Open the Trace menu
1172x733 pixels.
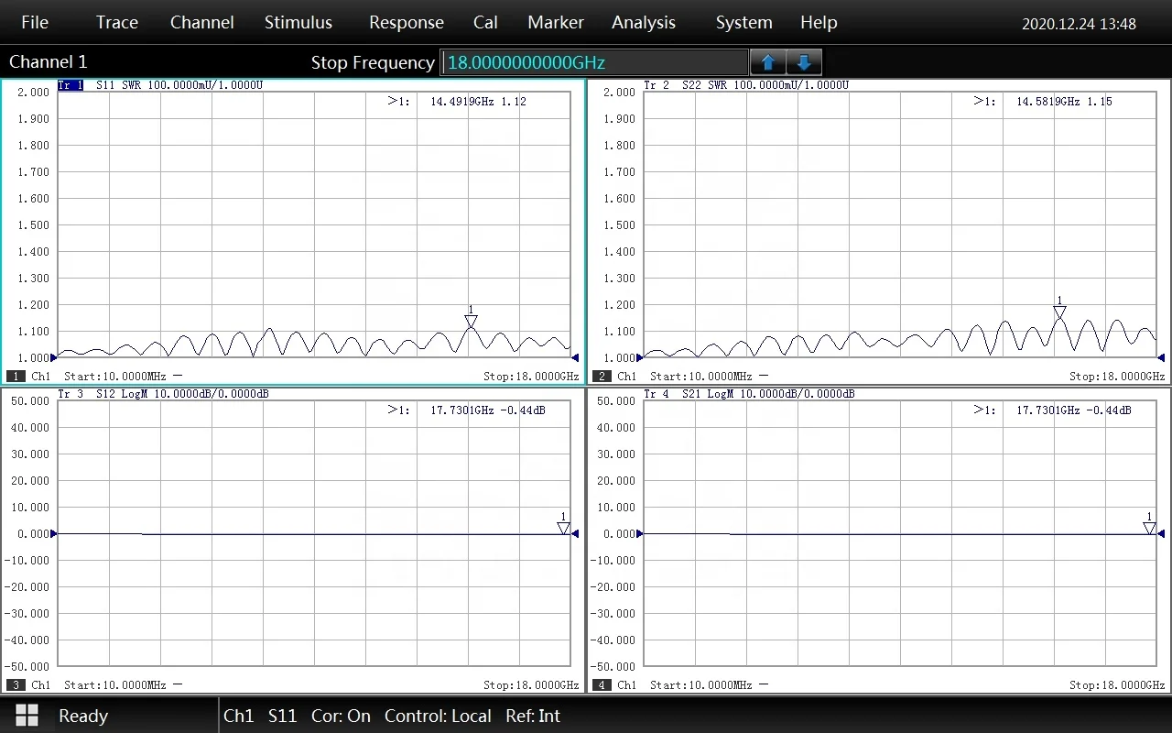pyautogui.click(x=117, y=22)
